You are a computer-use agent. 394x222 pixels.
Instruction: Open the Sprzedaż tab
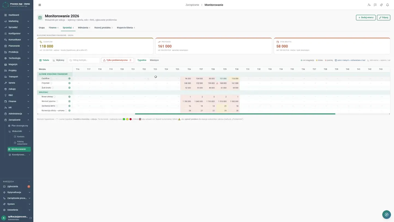coord(68,28)
